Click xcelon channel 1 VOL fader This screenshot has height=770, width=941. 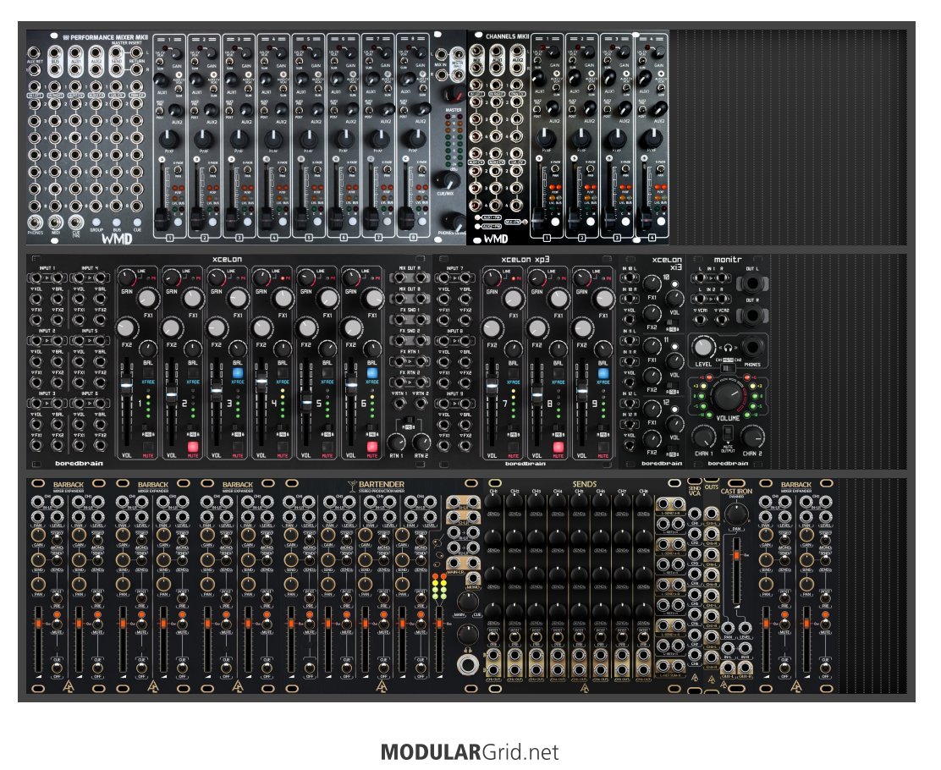click(127, 387)
